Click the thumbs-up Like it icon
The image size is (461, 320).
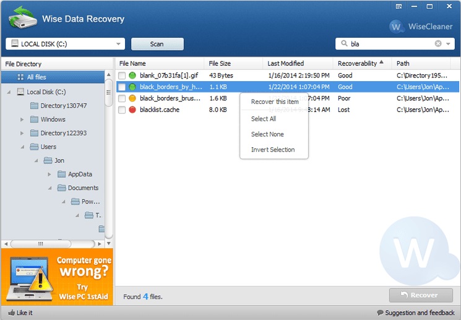pyautogui.click(x=12, y=313)
